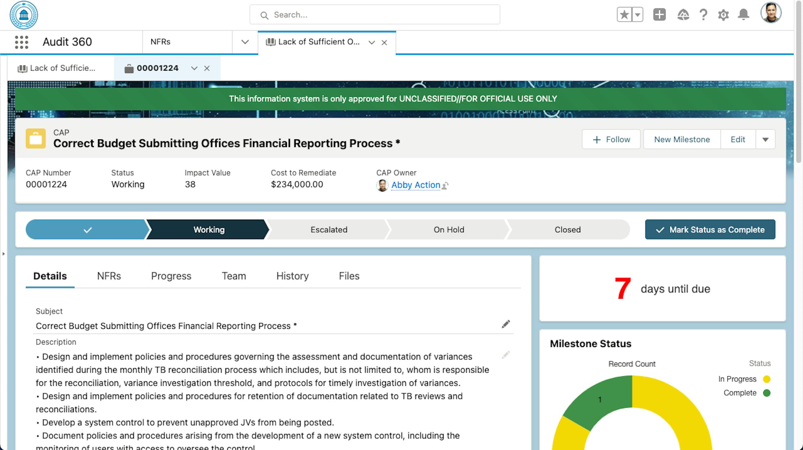Open the Help question mark icon
803x450 pixels.
(703, 15)
